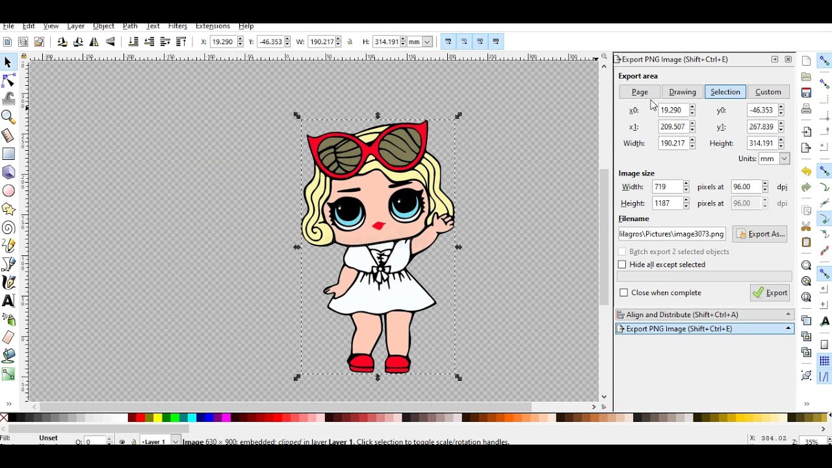Image resolution: width=832 pixels, height=468 pixels.
Task: Lower selection to bottom
Action: click(x=133, y=42)
